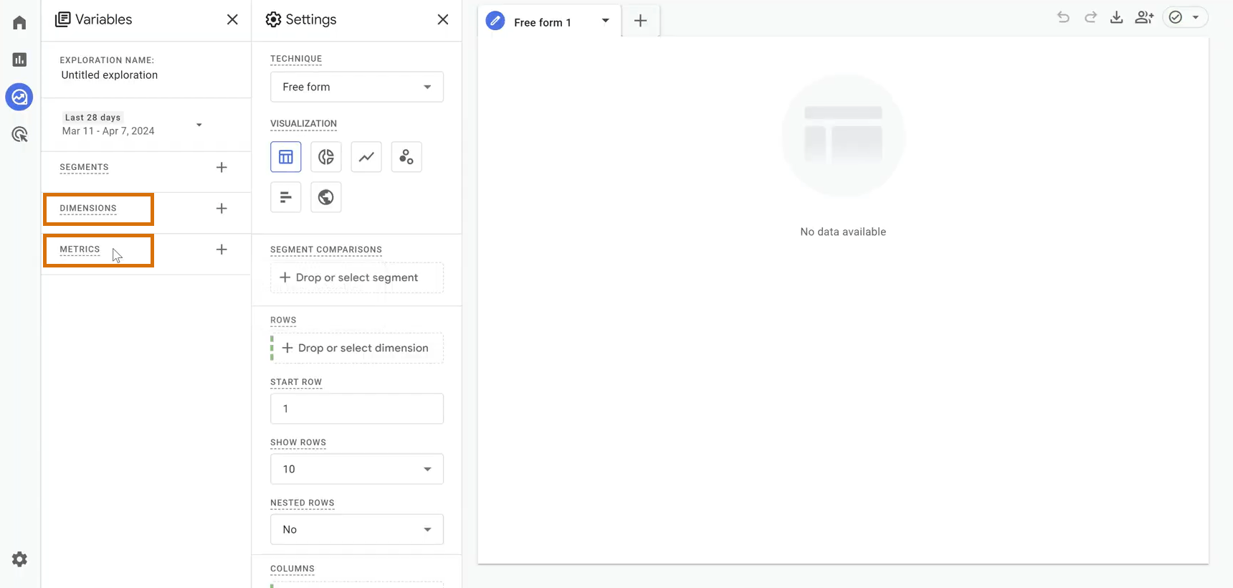Open Admin gear icon

[19, 559]
